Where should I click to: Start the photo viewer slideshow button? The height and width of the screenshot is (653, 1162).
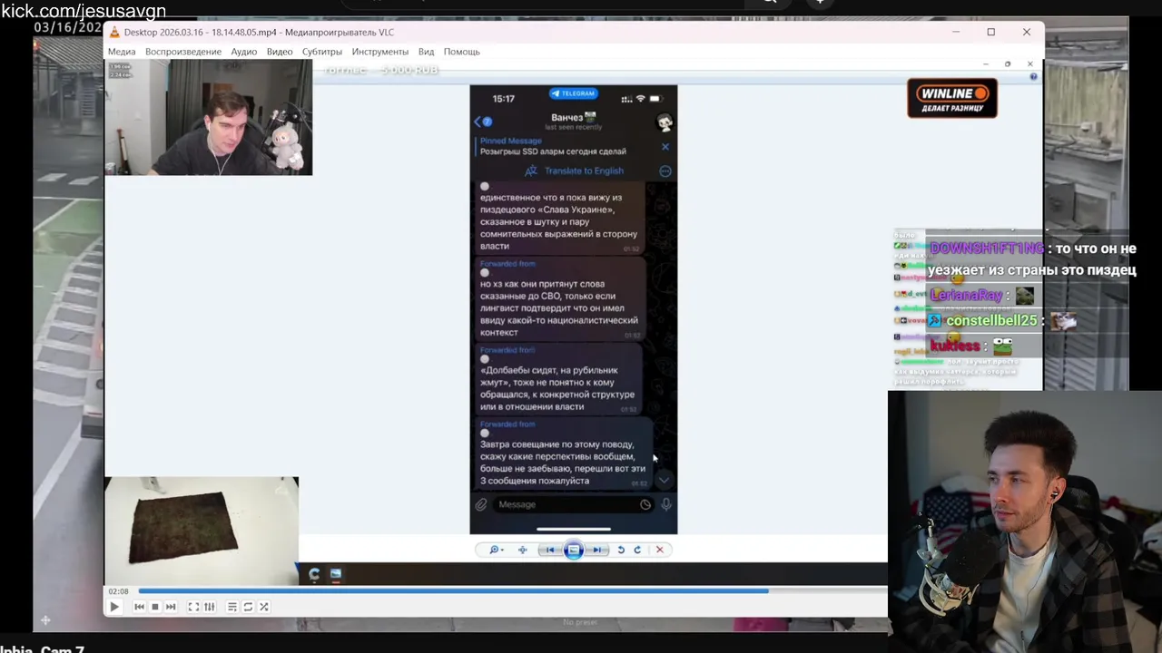pos(573,550)
